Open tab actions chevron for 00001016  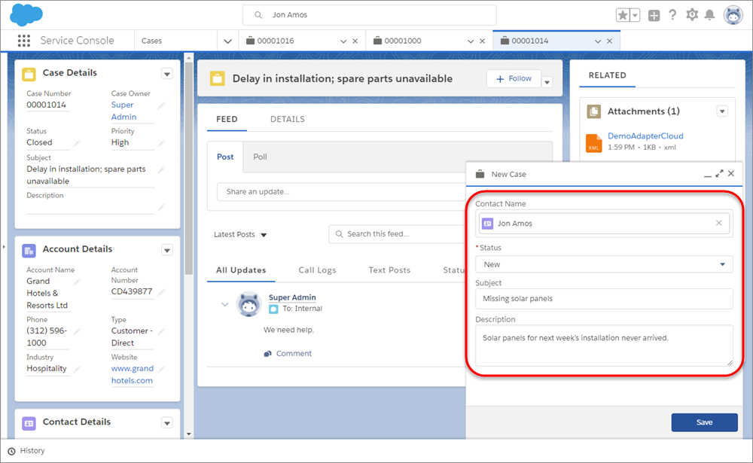[x=343, y=41]
